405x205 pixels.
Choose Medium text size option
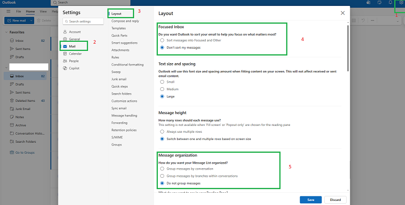[x=162, y=89]
